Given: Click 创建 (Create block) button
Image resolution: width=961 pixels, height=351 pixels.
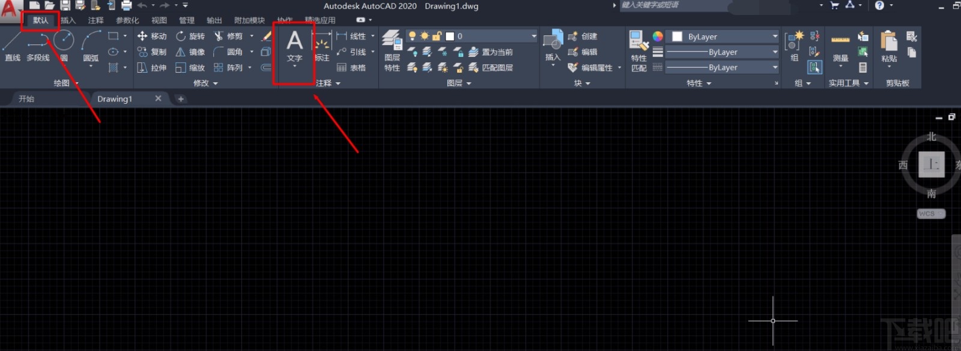Looking at the screenshot, I should (583, 36).
